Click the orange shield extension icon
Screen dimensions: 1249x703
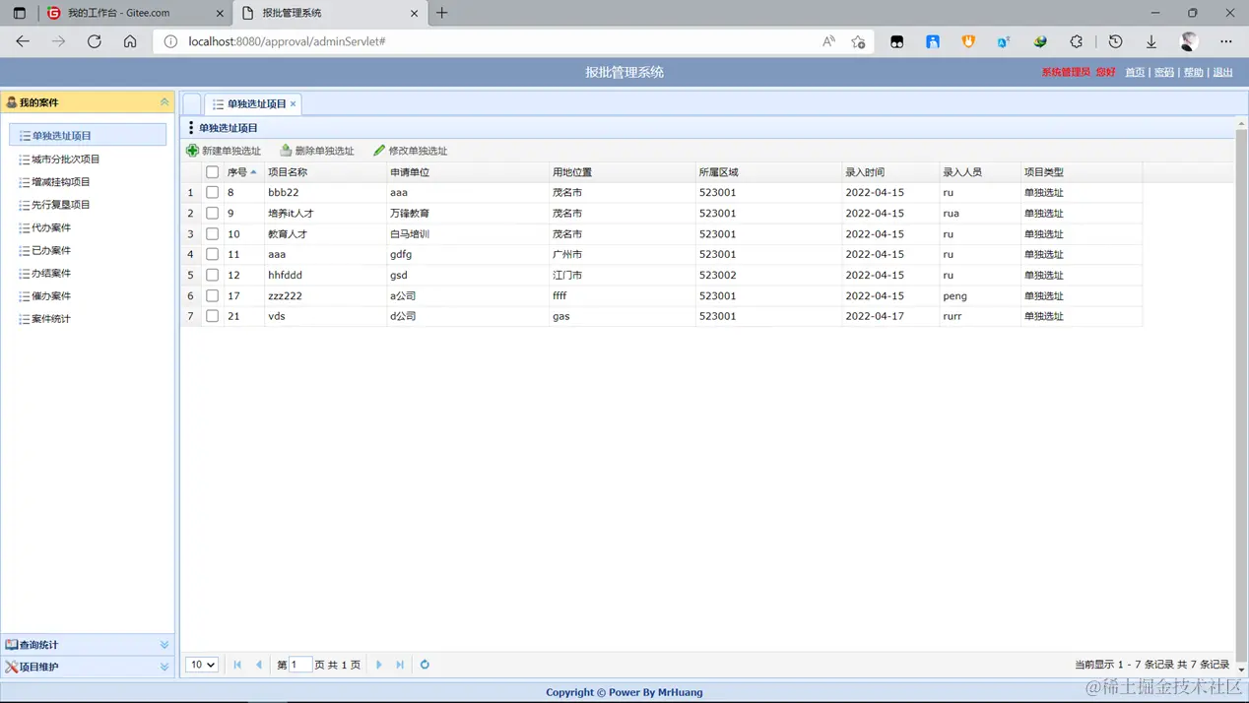pyautogui.click(x=968, y=41)
